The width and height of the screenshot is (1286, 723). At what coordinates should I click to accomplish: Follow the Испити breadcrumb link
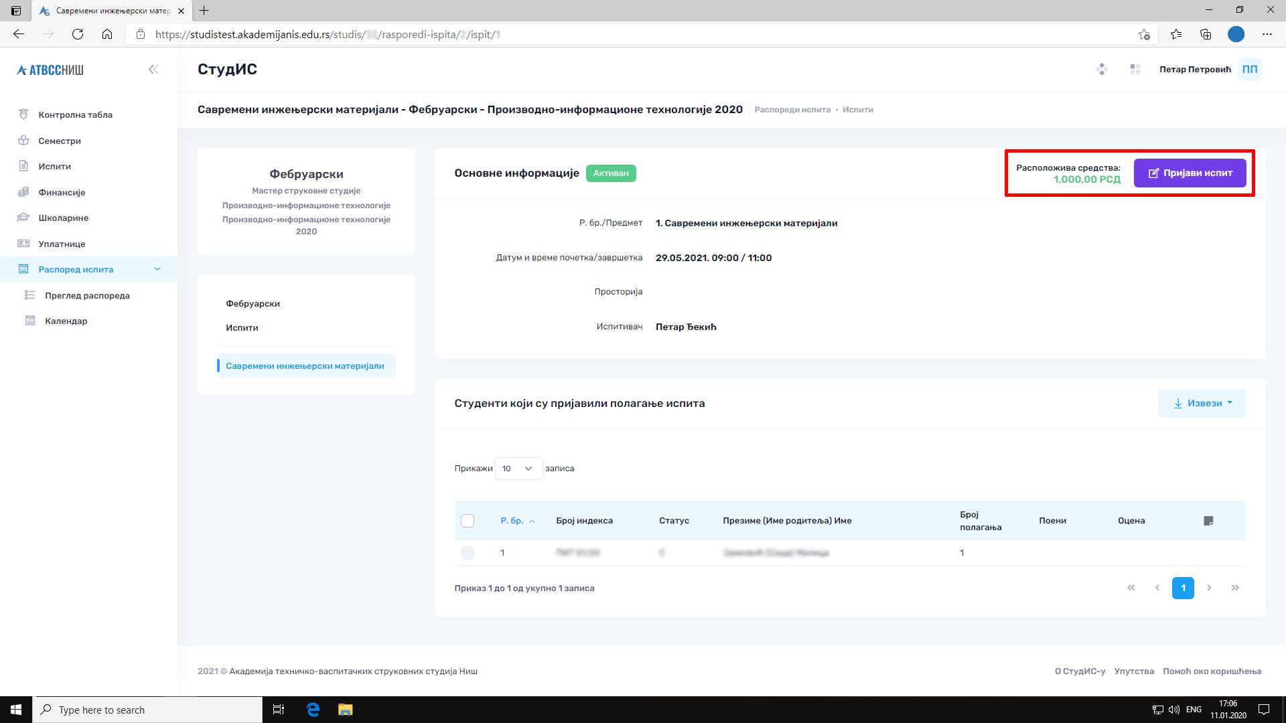pyautogui.click(x=857, y=110)
